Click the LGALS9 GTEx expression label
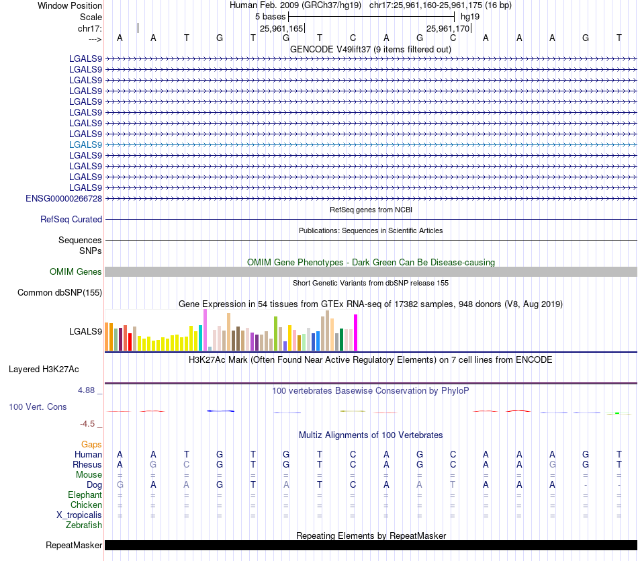Screen dimensions: 638x561 (x=85, y=331)
